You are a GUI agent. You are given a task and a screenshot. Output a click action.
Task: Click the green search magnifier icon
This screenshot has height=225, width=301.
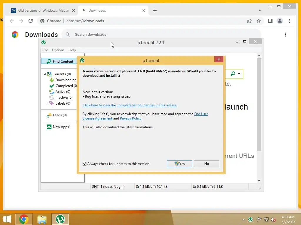coord(233,74)
